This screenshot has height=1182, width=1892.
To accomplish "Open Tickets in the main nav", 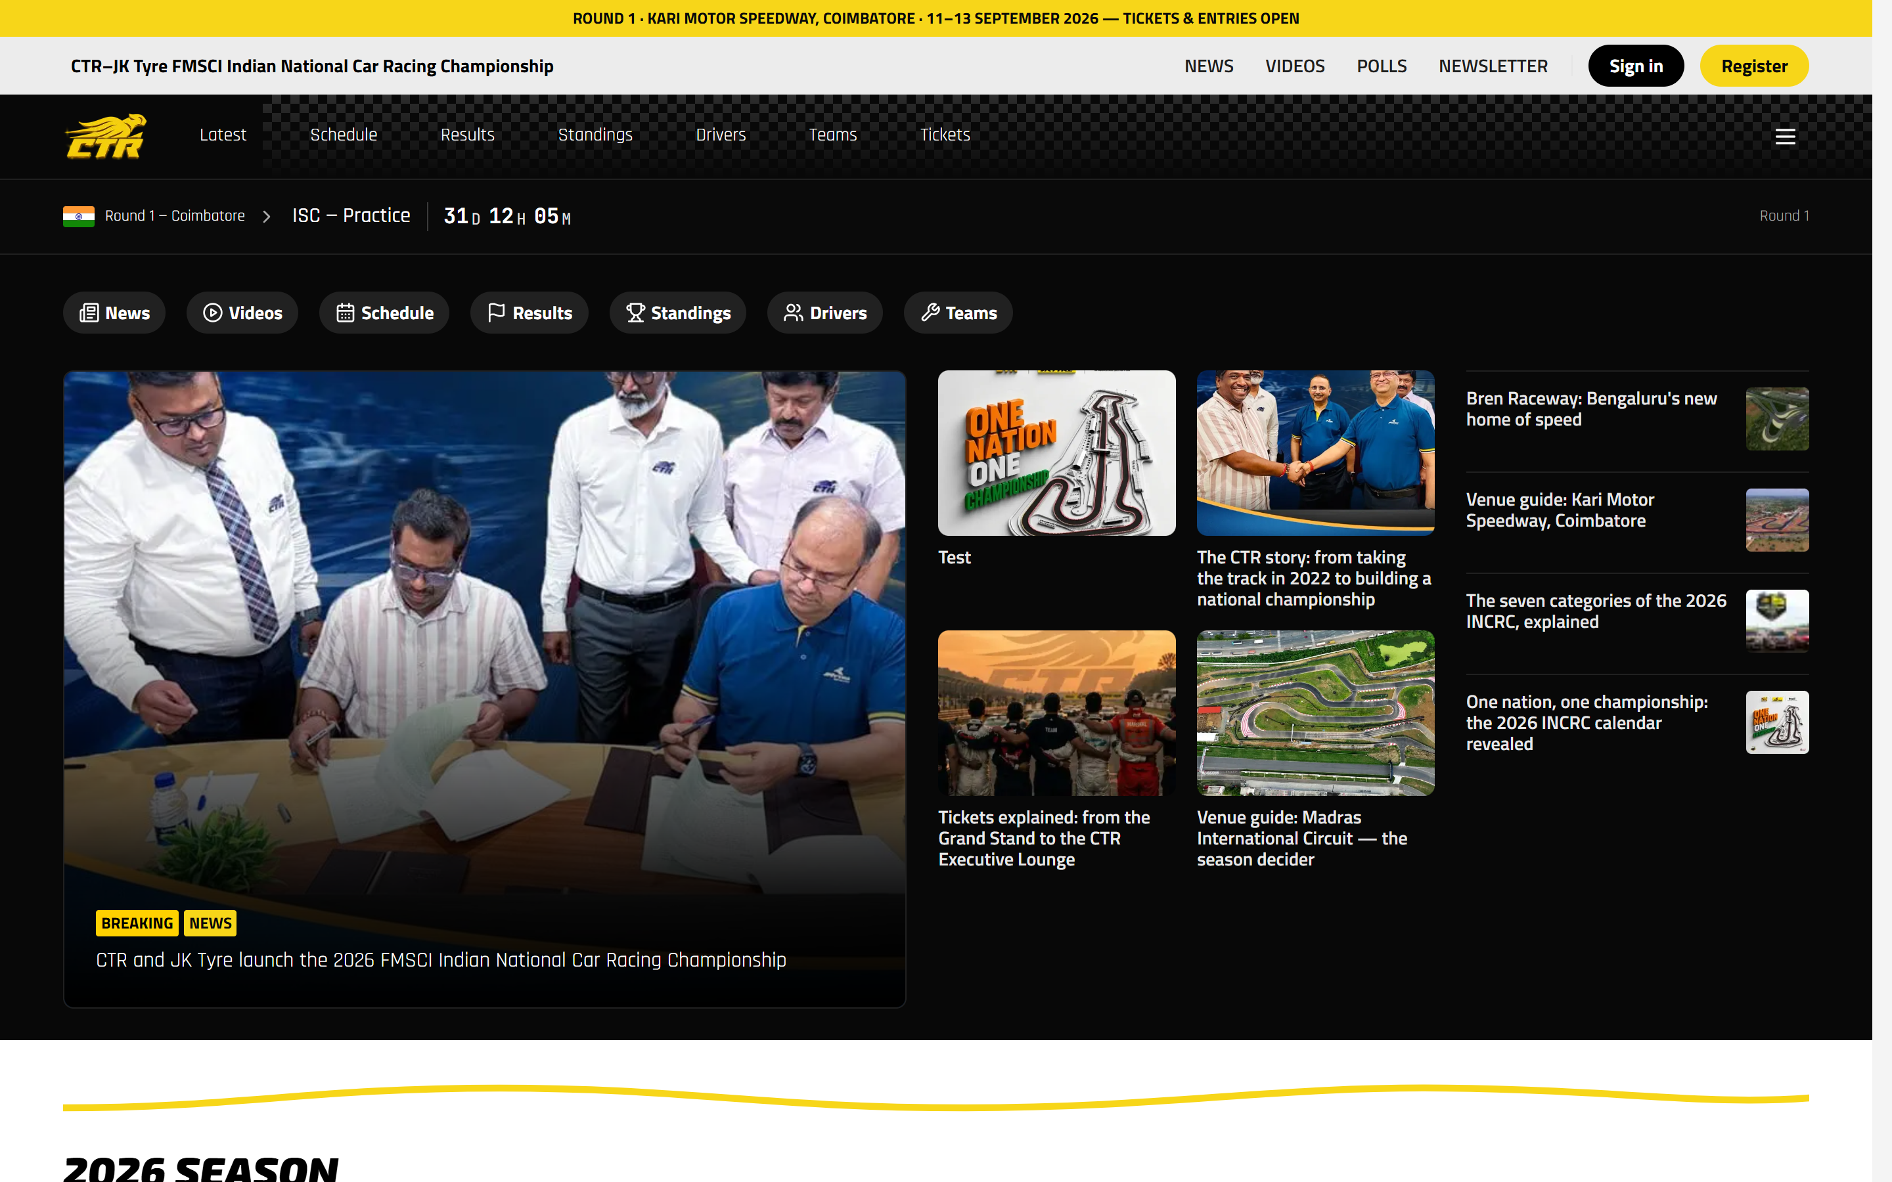I will coord(945,135).
